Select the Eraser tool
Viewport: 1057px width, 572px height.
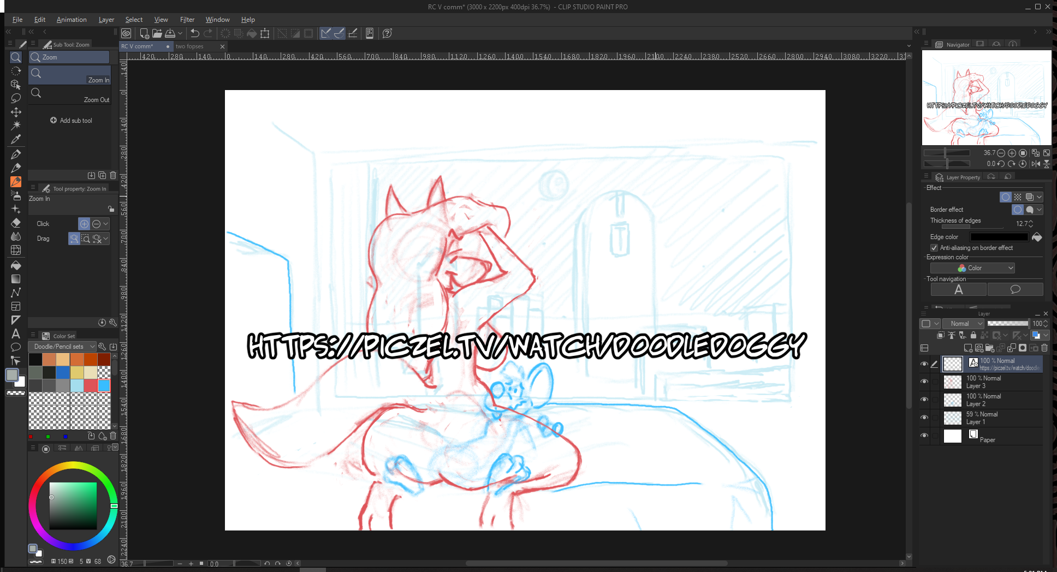16,223
